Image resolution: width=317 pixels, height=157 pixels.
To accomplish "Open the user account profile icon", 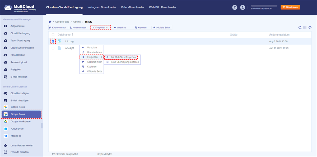I will [x=243, y=7].
